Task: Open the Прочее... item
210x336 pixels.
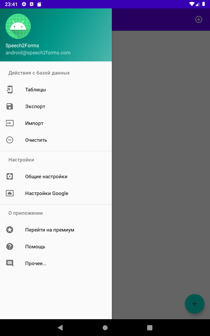Action: click(x=56, y=263)
